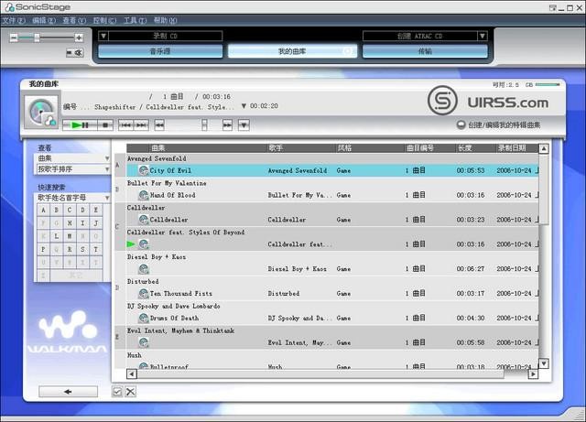The height and width of the screenshot is (422, 586).
Task: Click the back arrow button at bottom left
Action: tap(67, 391)
